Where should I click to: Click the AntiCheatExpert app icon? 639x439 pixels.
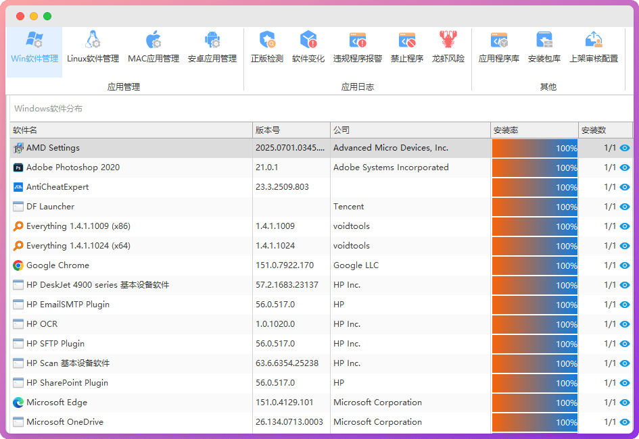(x=18, y=187)
